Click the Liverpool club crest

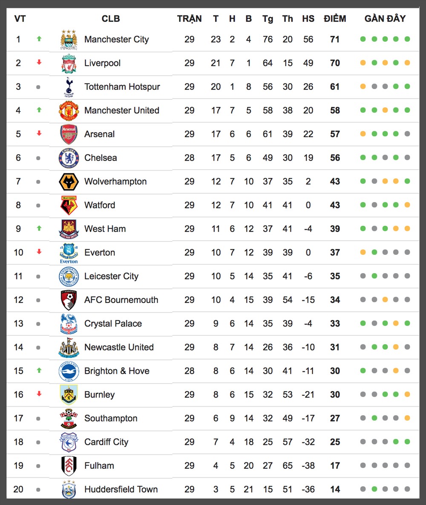[69, 63]
